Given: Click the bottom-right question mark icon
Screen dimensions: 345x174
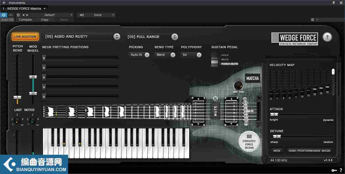Looking at the screenshot, I should (341, 170).
